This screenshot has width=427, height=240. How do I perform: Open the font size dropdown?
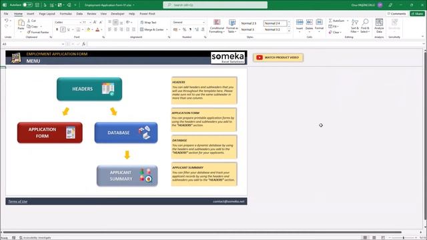pyautogui.click(x=90, y=22)
